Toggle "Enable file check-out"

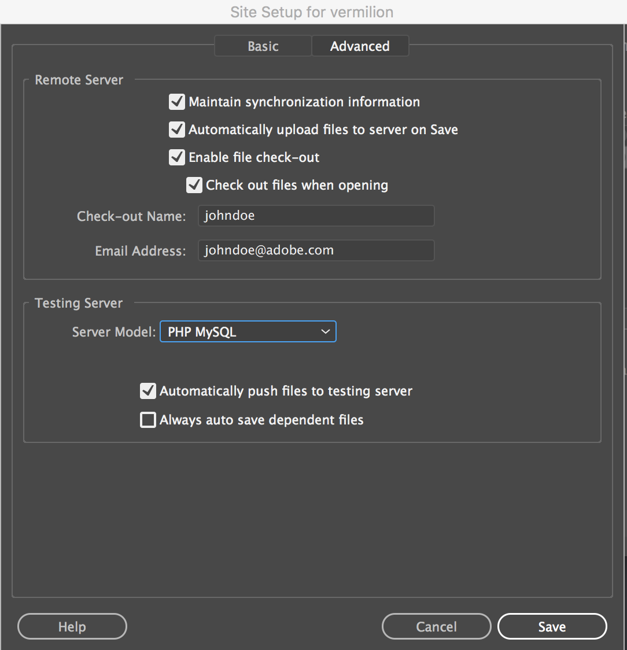point(176,157)
